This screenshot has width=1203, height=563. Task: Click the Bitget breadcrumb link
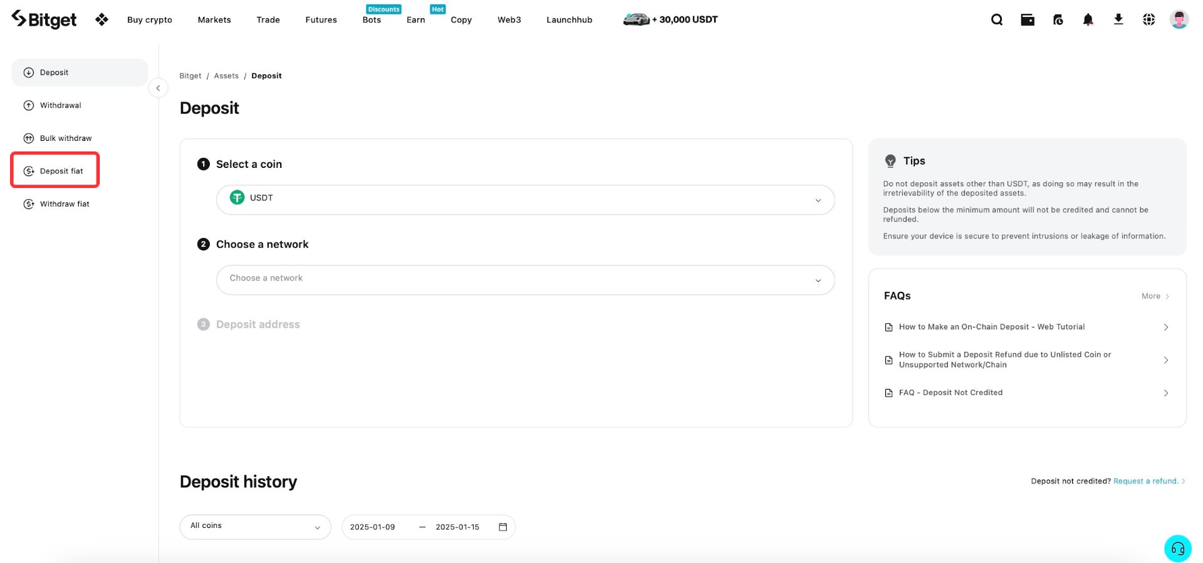click(190, 76)
